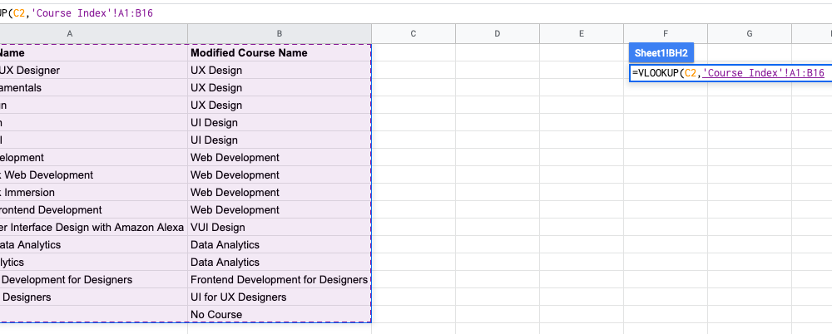832x334 pixels.
Task: Click the No Course cell
Action: (216, 315)
